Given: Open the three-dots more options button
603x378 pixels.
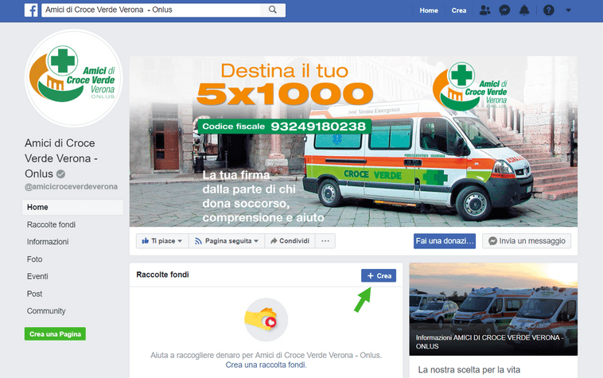Looking at the screenshot, I should (x=325, y=241).
